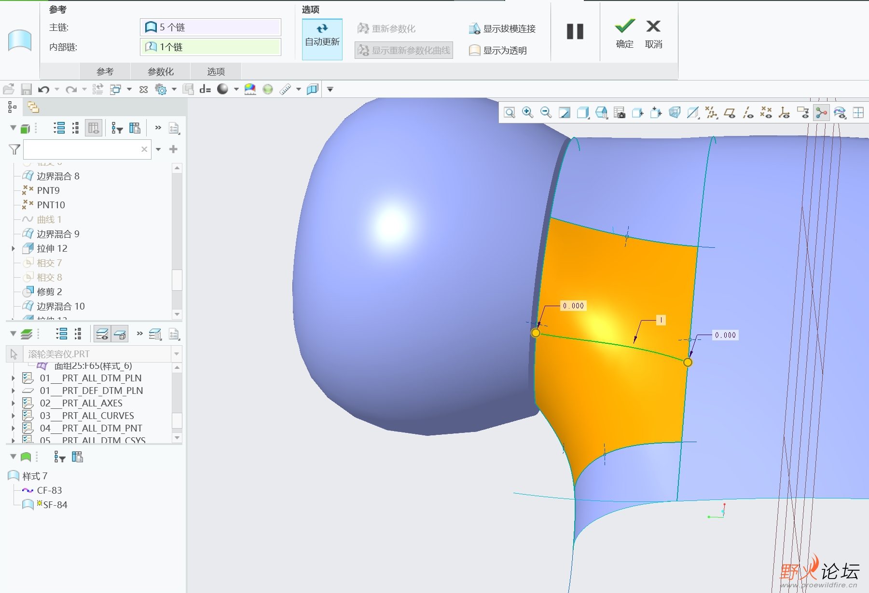Click the Repaint icon in graphics toolbar
The height and width of the screenshot is (593, 869).
click(x=565, y=113)
